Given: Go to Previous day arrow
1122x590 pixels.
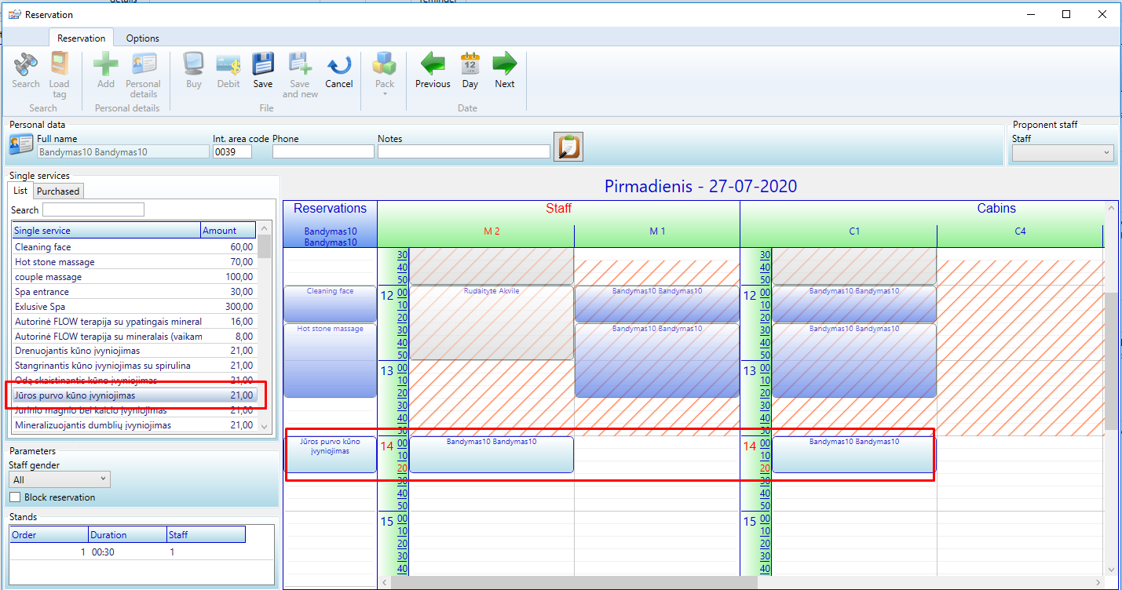Looking at the screenshot, I should 433,64.
